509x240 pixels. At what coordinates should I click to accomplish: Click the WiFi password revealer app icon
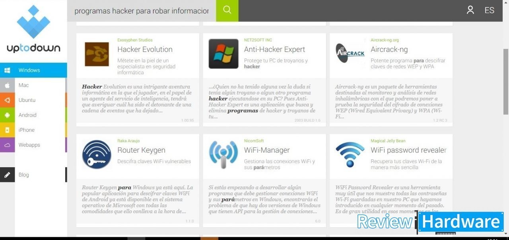[x=350, y=154]
